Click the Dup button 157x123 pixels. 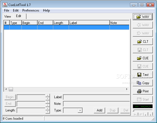pos(113,110)
